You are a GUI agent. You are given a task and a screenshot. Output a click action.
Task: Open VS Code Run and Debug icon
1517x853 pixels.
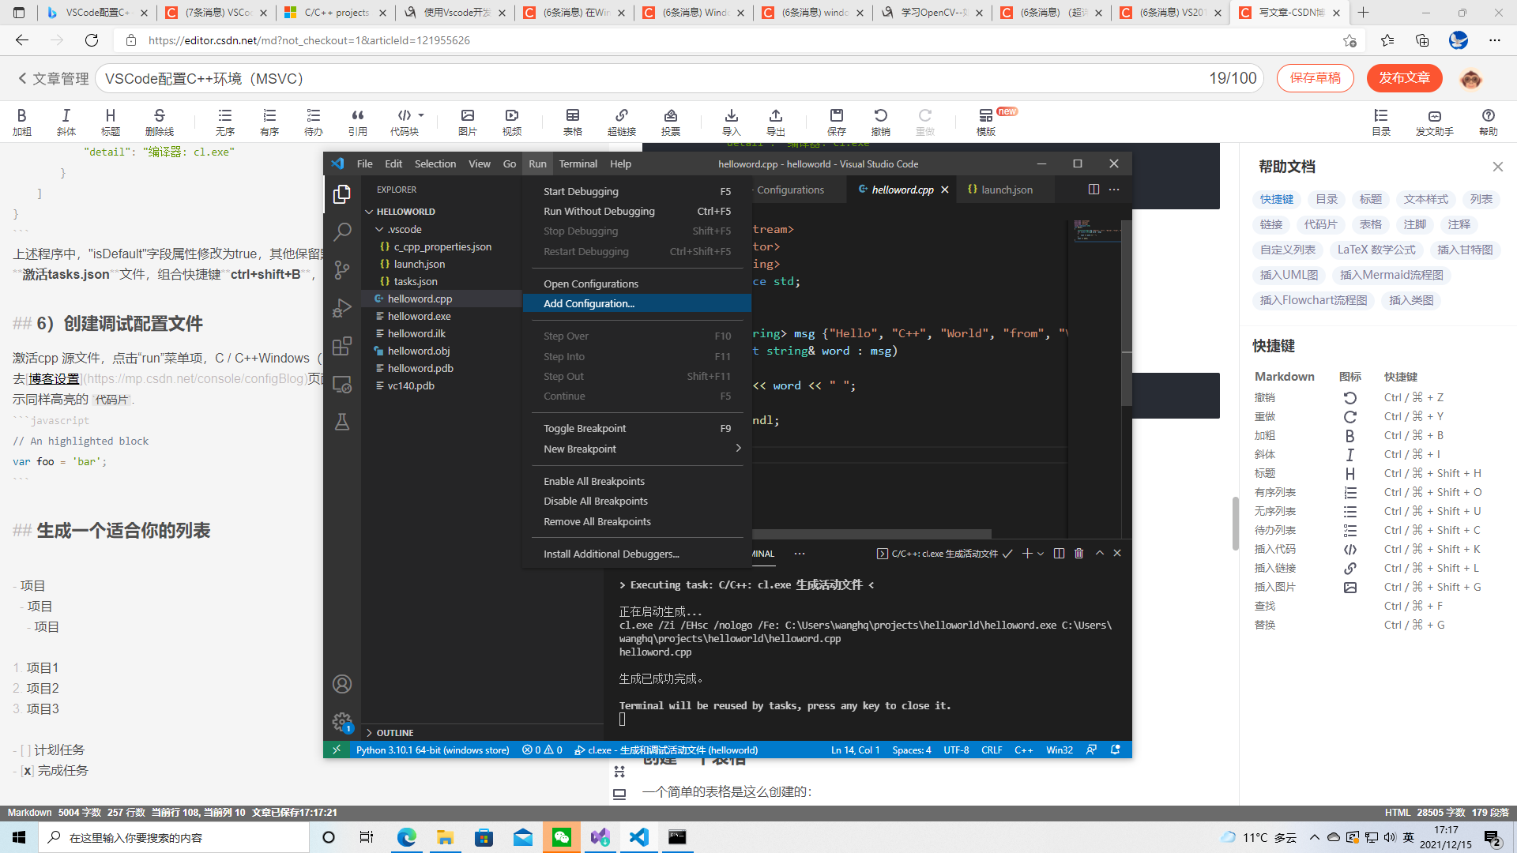point(342,308)
